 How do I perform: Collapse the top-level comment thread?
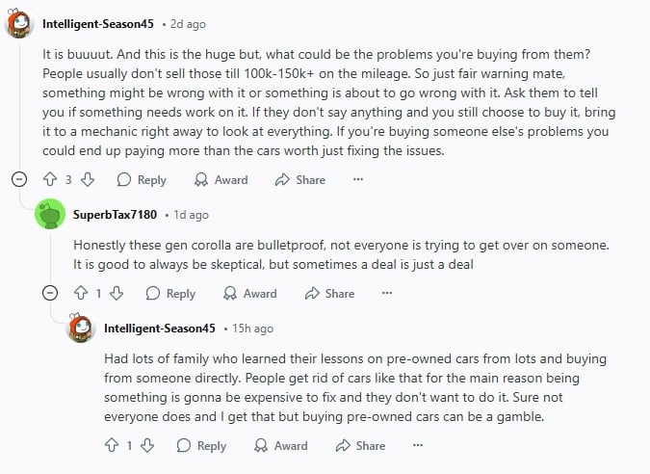[18, 179]
